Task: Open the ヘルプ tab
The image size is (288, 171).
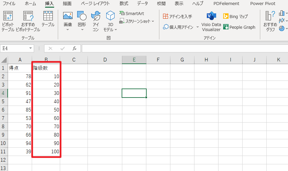Action: click(198, 3)
